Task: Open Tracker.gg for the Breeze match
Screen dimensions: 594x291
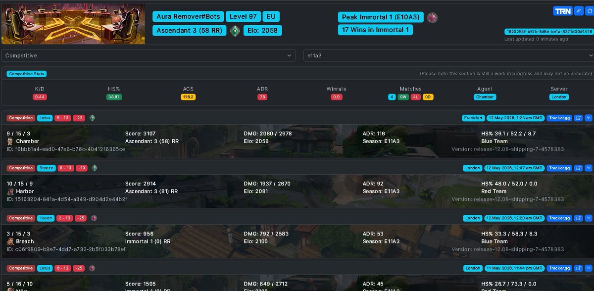Action: [560, 168]
